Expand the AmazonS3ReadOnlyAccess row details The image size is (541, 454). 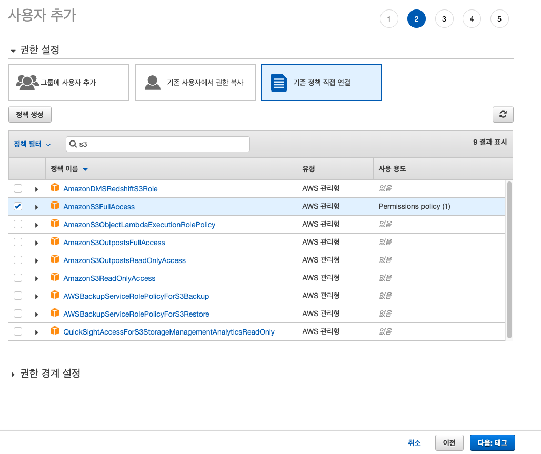pos(36,279)
